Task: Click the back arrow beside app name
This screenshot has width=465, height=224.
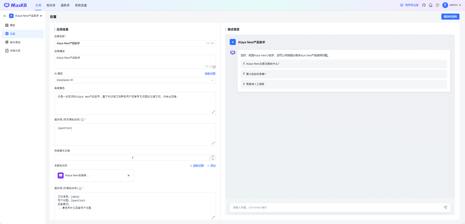Action: click(5, 16)
